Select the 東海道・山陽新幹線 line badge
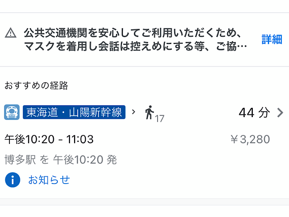This screenshot has width=289, height=217. coord(74,112)
